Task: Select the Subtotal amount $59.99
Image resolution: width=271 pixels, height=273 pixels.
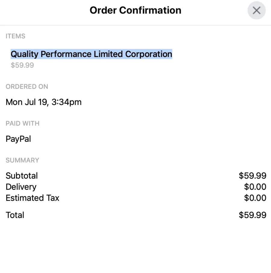Action: (x=252, y=176)
